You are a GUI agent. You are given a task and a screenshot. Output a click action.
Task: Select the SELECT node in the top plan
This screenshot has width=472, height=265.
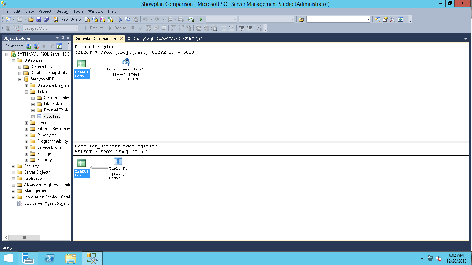pos(82,69)
